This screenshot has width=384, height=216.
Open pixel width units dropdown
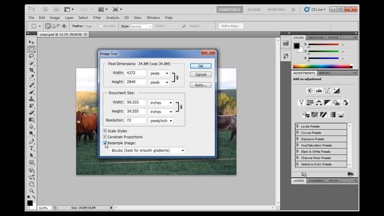159,73
